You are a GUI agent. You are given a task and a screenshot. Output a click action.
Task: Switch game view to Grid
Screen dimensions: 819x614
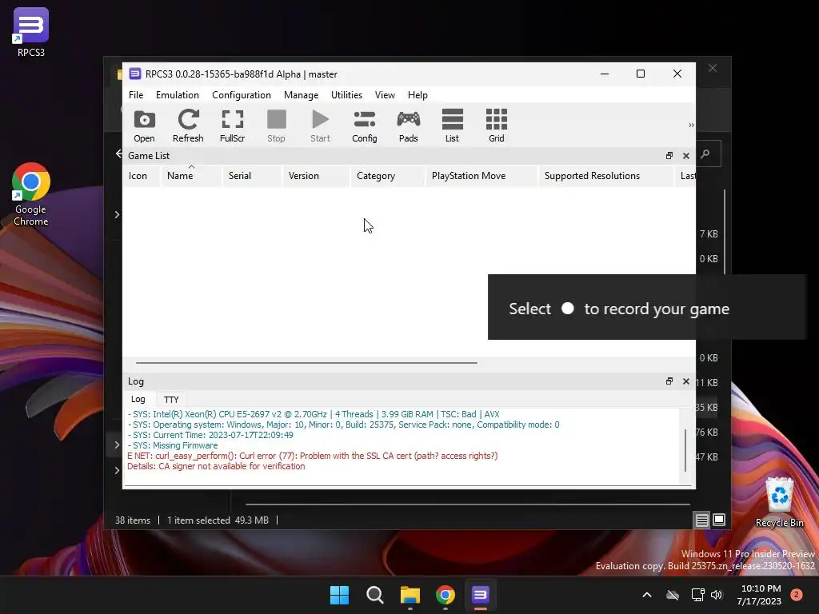[496, 126]
